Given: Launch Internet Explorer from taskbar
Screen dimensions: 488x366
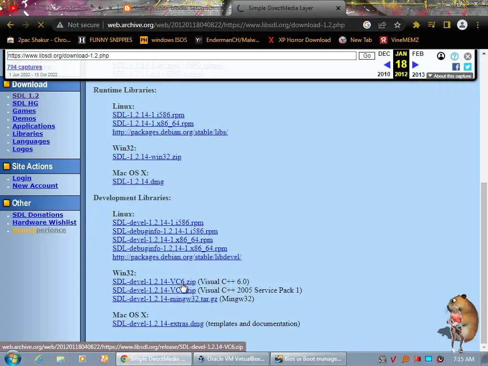Looking at the screenshot, I should 39,359.
